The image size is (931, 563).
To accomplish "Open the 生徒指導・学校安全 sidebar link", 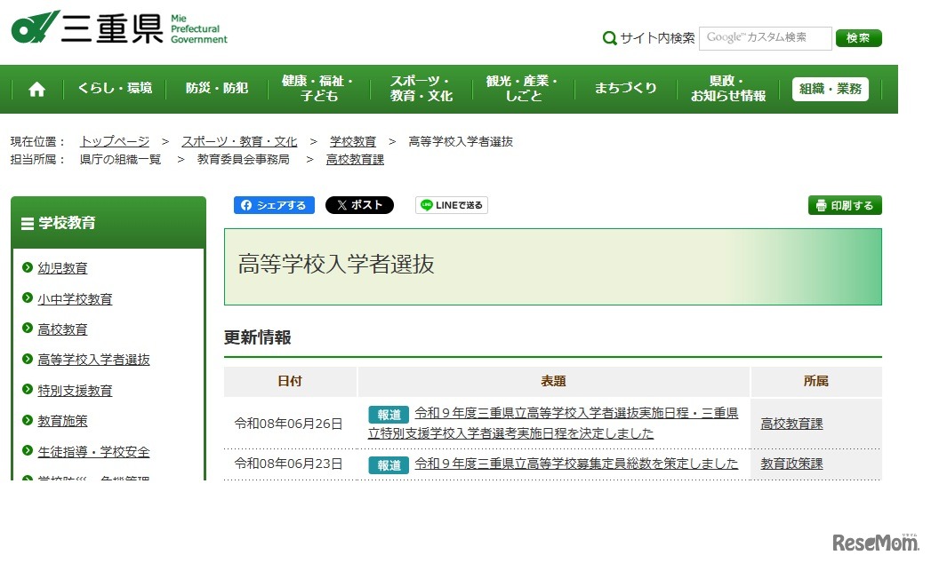I will [x=94, y=451].
